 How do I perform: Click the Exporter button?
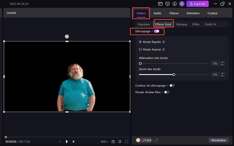[197, 4]
